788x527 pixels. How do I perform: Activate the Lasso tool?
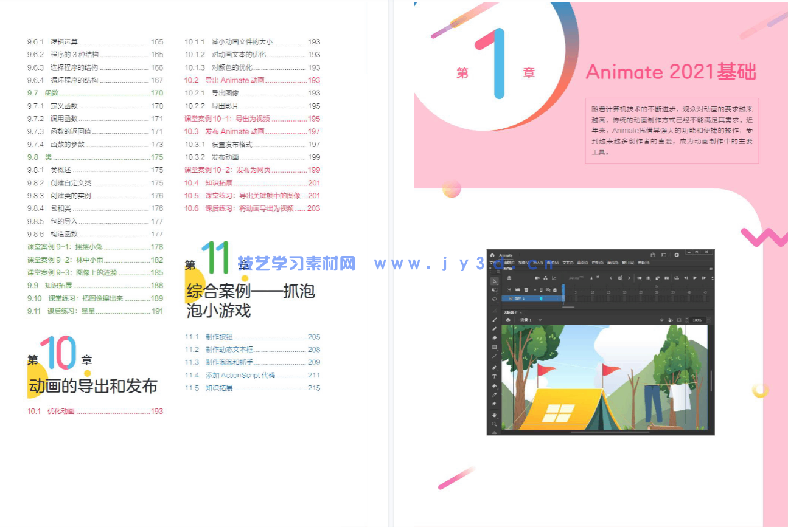494,299
